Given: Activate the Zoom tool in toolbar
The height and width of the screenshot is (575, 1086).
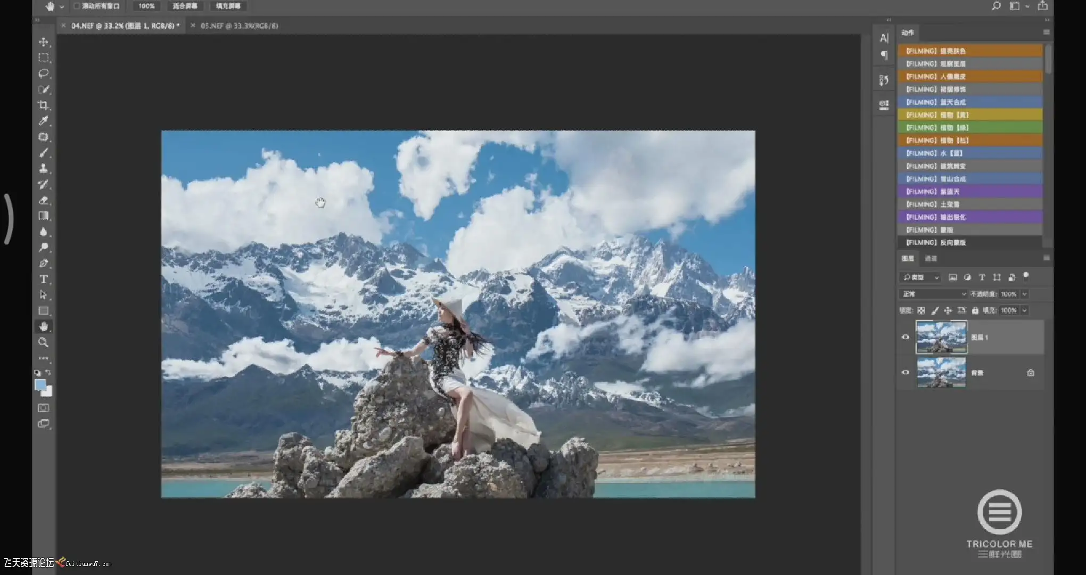Looking at the screenshot, I should pos(44,342).
